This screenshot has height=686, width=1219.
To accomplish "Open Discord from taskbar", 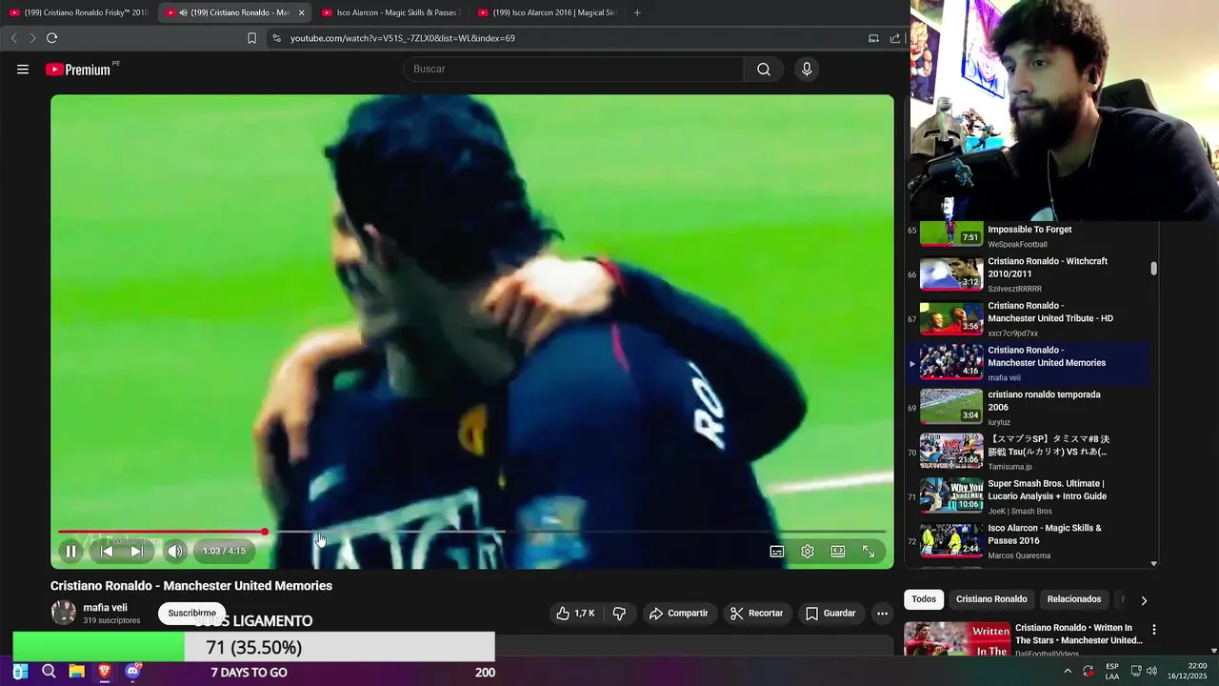I will (x=132, y=672).
